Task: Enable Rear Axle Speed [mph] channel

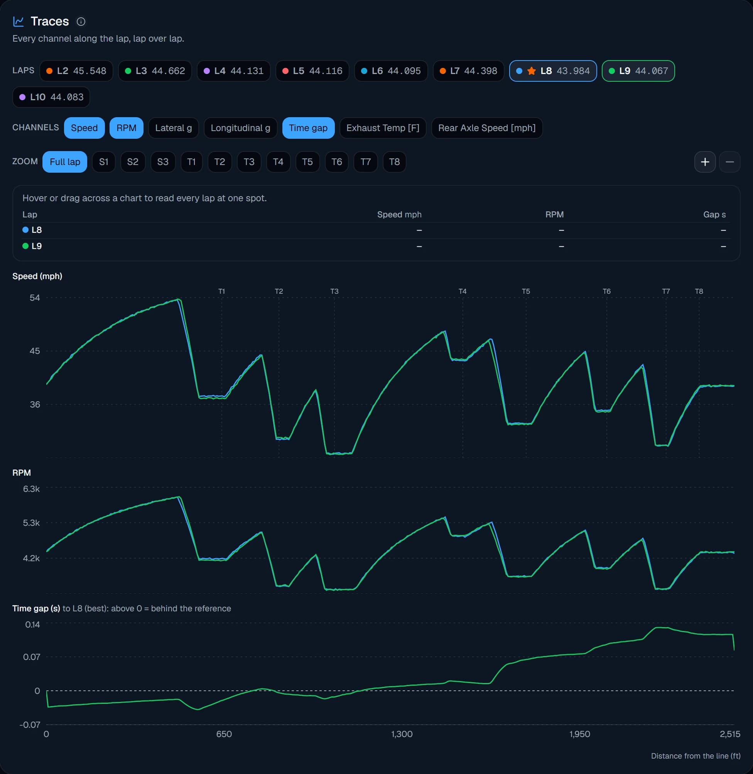Action: tap(487, 128)
